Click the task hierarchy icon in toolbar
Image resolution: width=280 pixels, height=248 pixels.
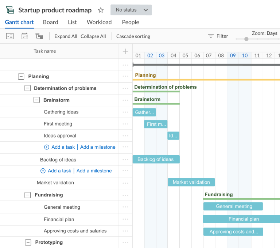pos(39,36)
